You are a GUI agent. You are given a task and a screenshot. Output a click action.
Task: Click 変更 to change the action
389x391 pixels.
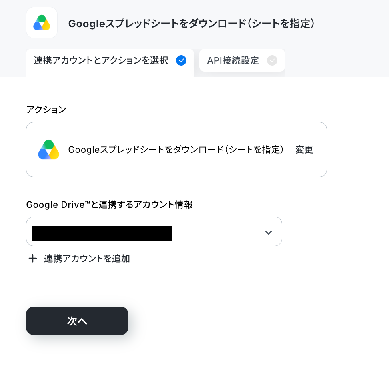304,150
